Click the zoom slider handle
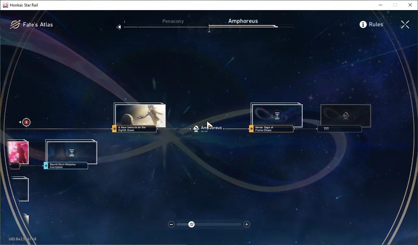 pos(191,224)
